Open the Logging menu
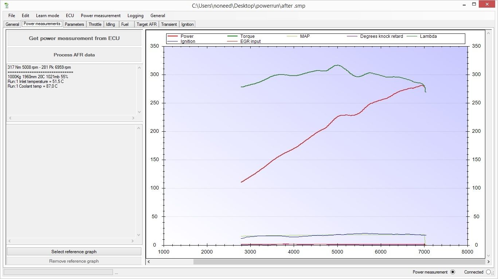This screenshot has height=279, width=501. [x=136, y=16]
